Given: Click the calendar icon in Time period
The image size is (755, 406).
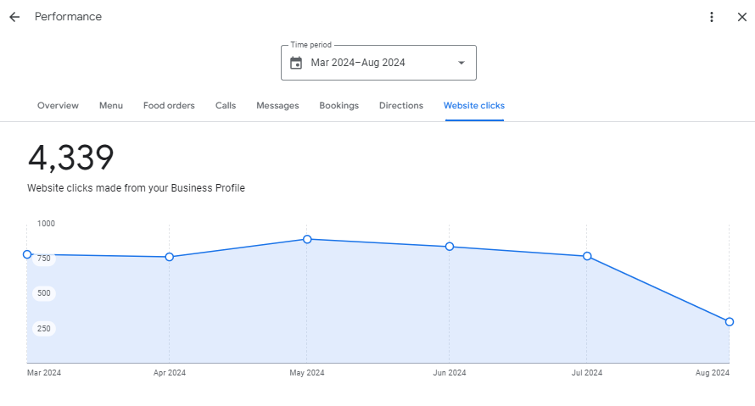Looking at the screenshot, I should pyautogui.click(x=296, y=63).
